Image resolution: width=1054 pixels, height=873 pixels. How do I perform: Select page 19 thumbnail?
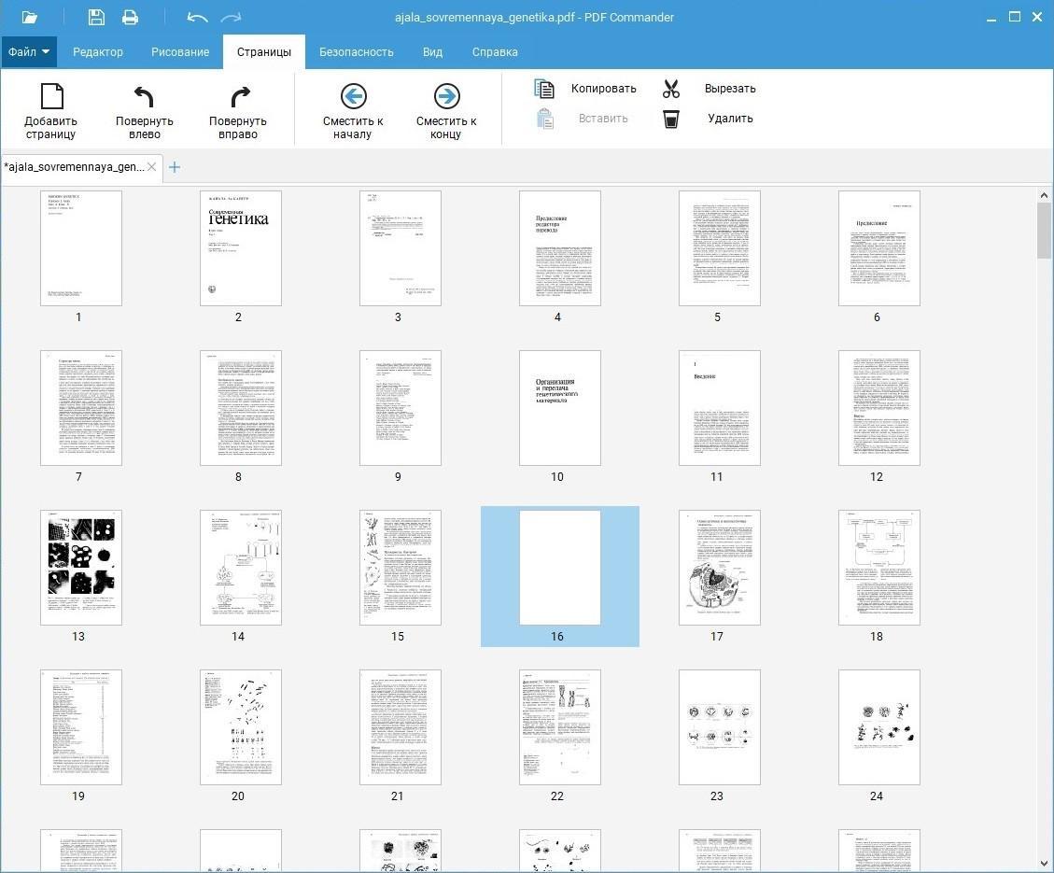(80, 727)
